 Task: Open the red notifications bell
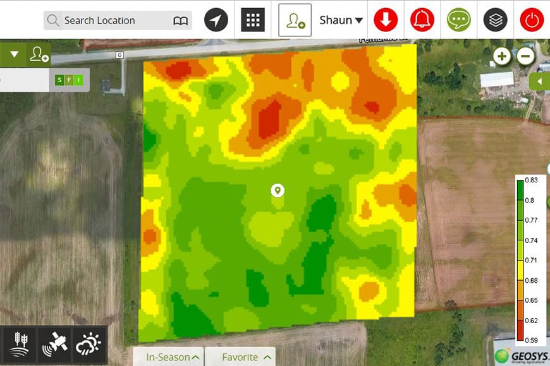(x=422, y=20)
